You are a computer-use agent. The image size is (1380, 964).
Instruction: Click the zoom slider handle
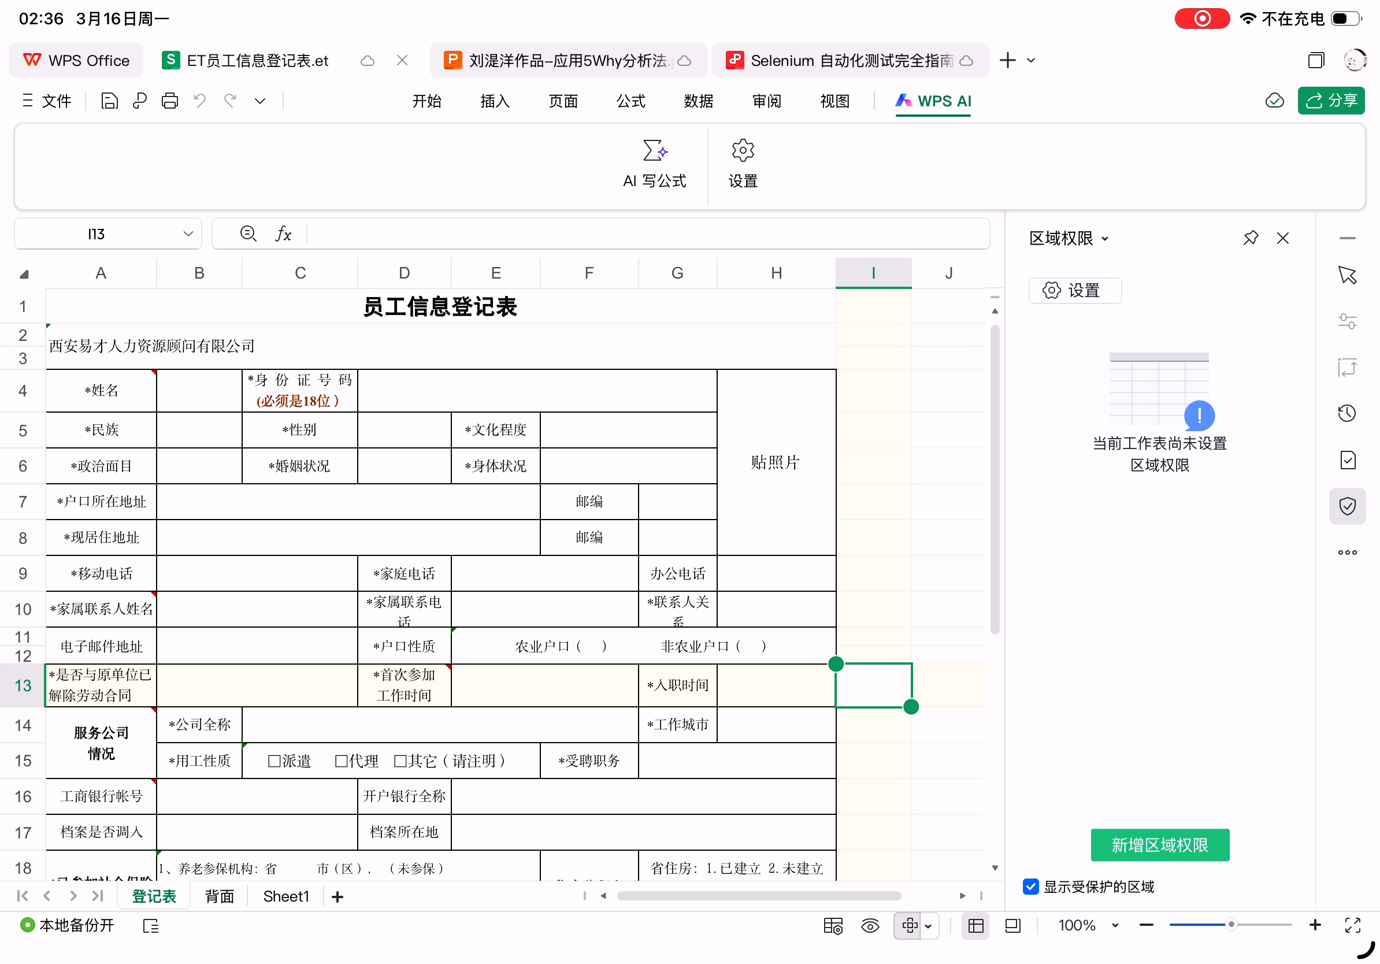[1231, 925]
